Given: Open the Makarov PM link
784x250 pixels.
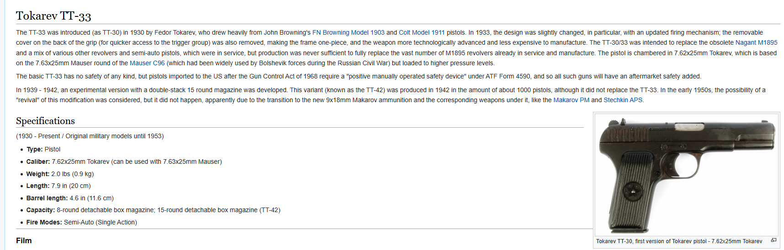Looking at the screenshot, I should (x=571, y=100).
